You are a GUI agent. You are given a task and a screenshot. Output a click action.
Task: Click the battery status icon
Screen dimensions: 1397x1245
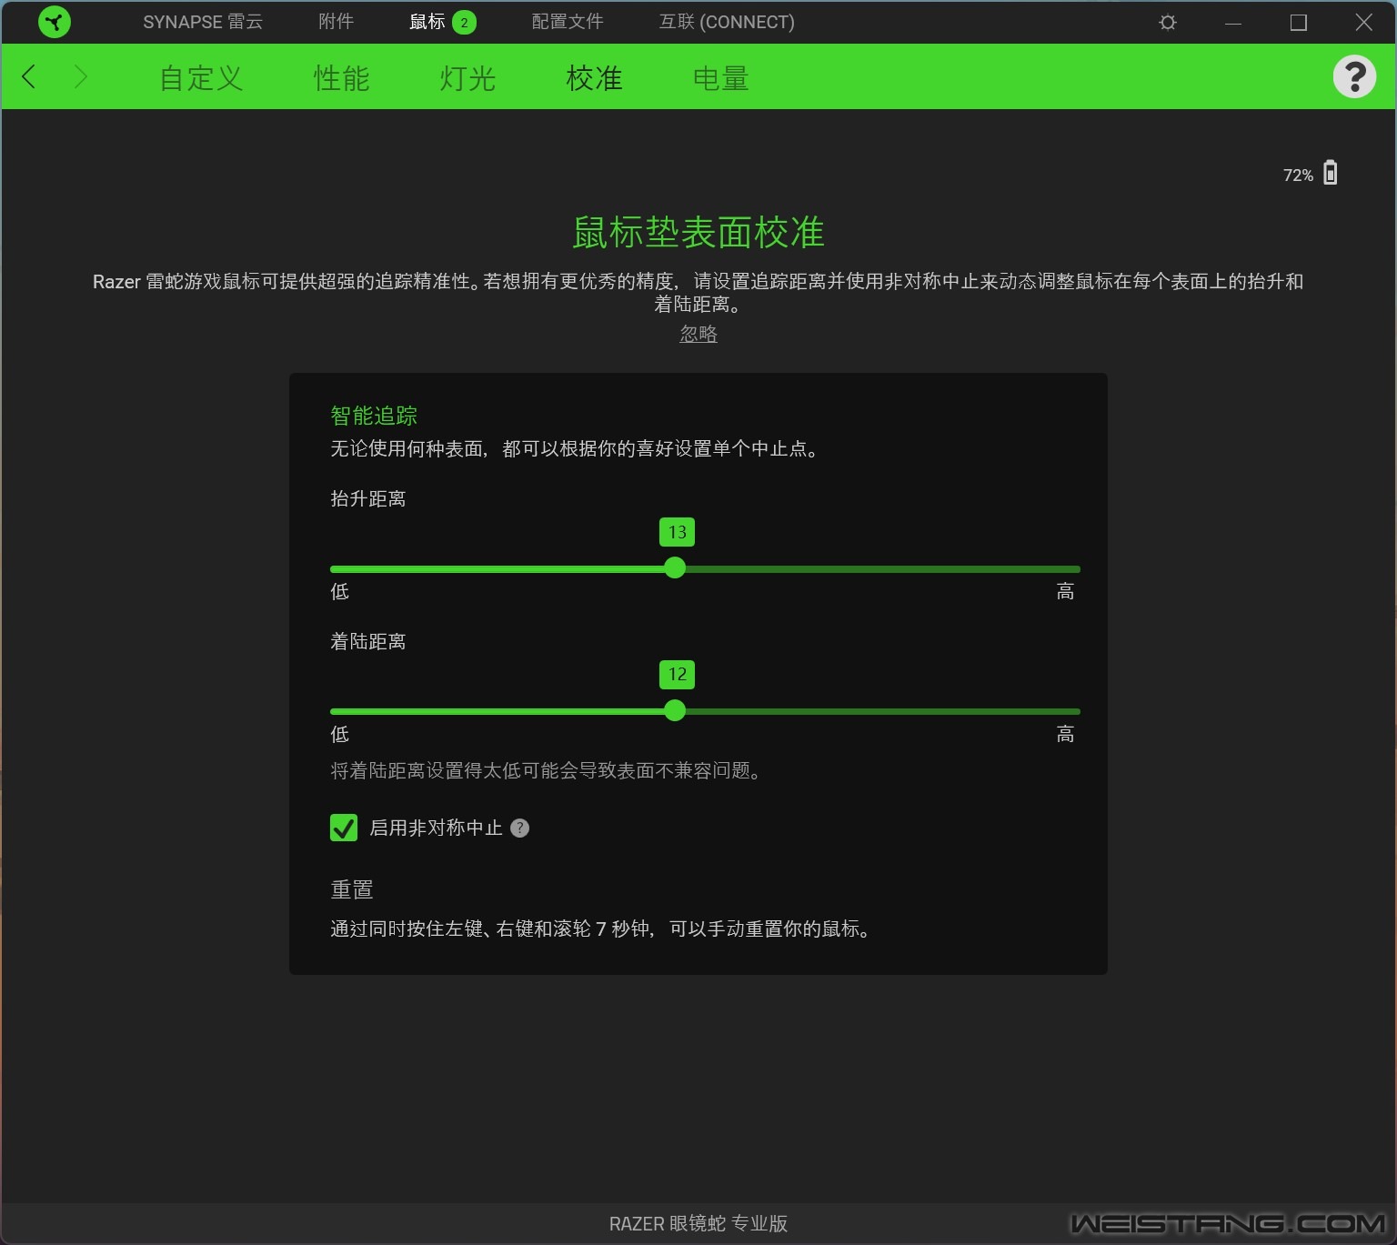[x=1331, y=173]
